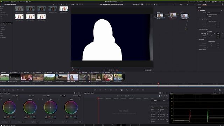Viewport: 224px width, 126px height.
Task: Open the Color Warper palette
Action: click(100, 90)
